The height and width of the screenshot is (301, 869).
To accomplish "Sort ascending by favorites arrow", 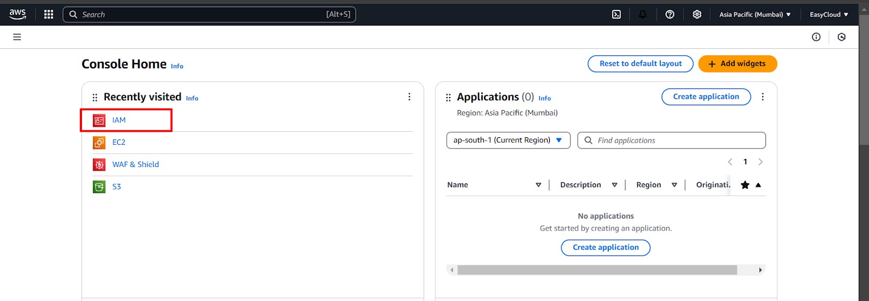I will click(x=758, y=185).
